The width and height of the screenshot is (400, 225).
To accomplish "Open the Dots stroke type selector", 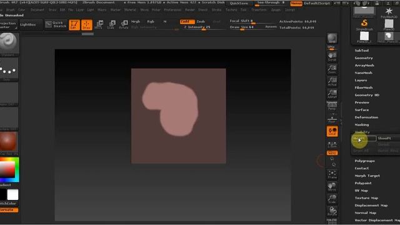I will (x=9, y=69).
